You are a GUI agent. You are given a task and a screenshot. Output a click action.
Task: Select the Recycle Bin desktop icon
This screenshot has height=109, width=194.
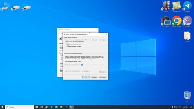pyautogui.click(x=187, y=96)
